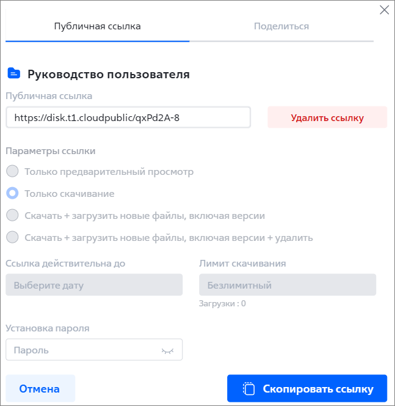This screenshot has width=395, height=406.
Task: Click the Загрузки : 0 counter text
Action: [x=222, y=303]
